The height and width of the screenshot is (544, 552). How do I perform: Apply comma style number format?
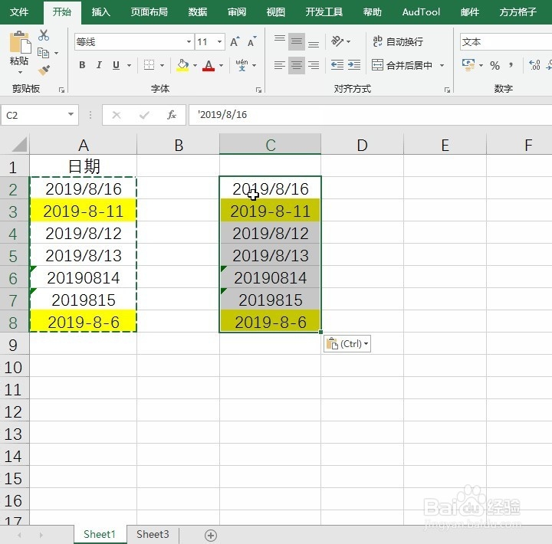click(x=511, y=65)
